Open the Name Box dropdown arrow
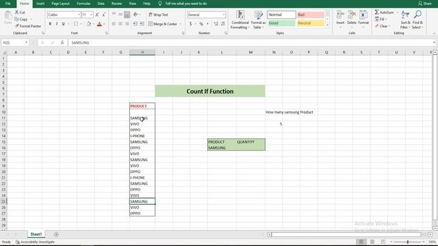This screenshot has width=438, height=246. pos(26,42)
